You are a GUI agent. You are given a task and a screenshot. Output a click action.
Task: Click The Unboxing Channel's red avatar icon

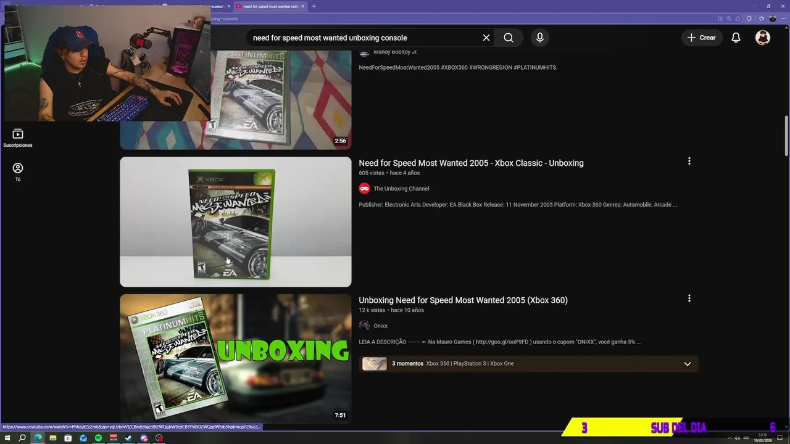pos(364,189)
